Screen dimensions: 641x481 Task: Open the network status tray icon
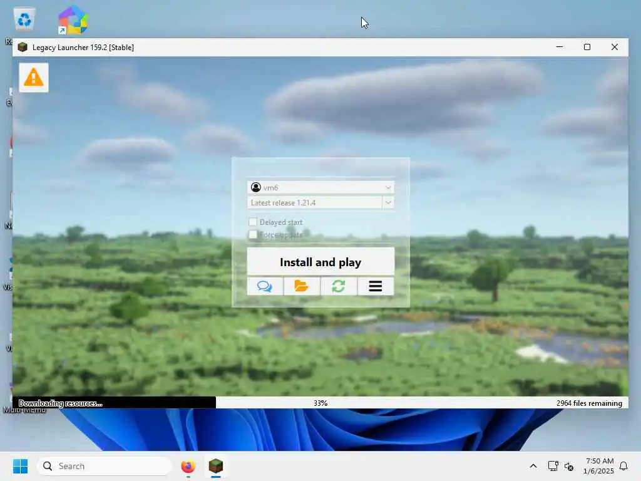pos(553,466)
